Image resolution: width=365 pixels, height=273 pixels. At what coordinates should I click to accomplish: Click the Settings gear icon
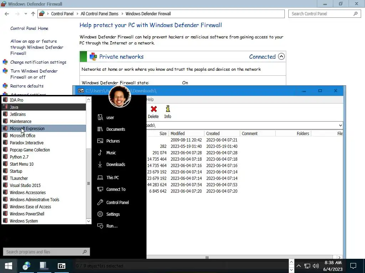(100, 214)
